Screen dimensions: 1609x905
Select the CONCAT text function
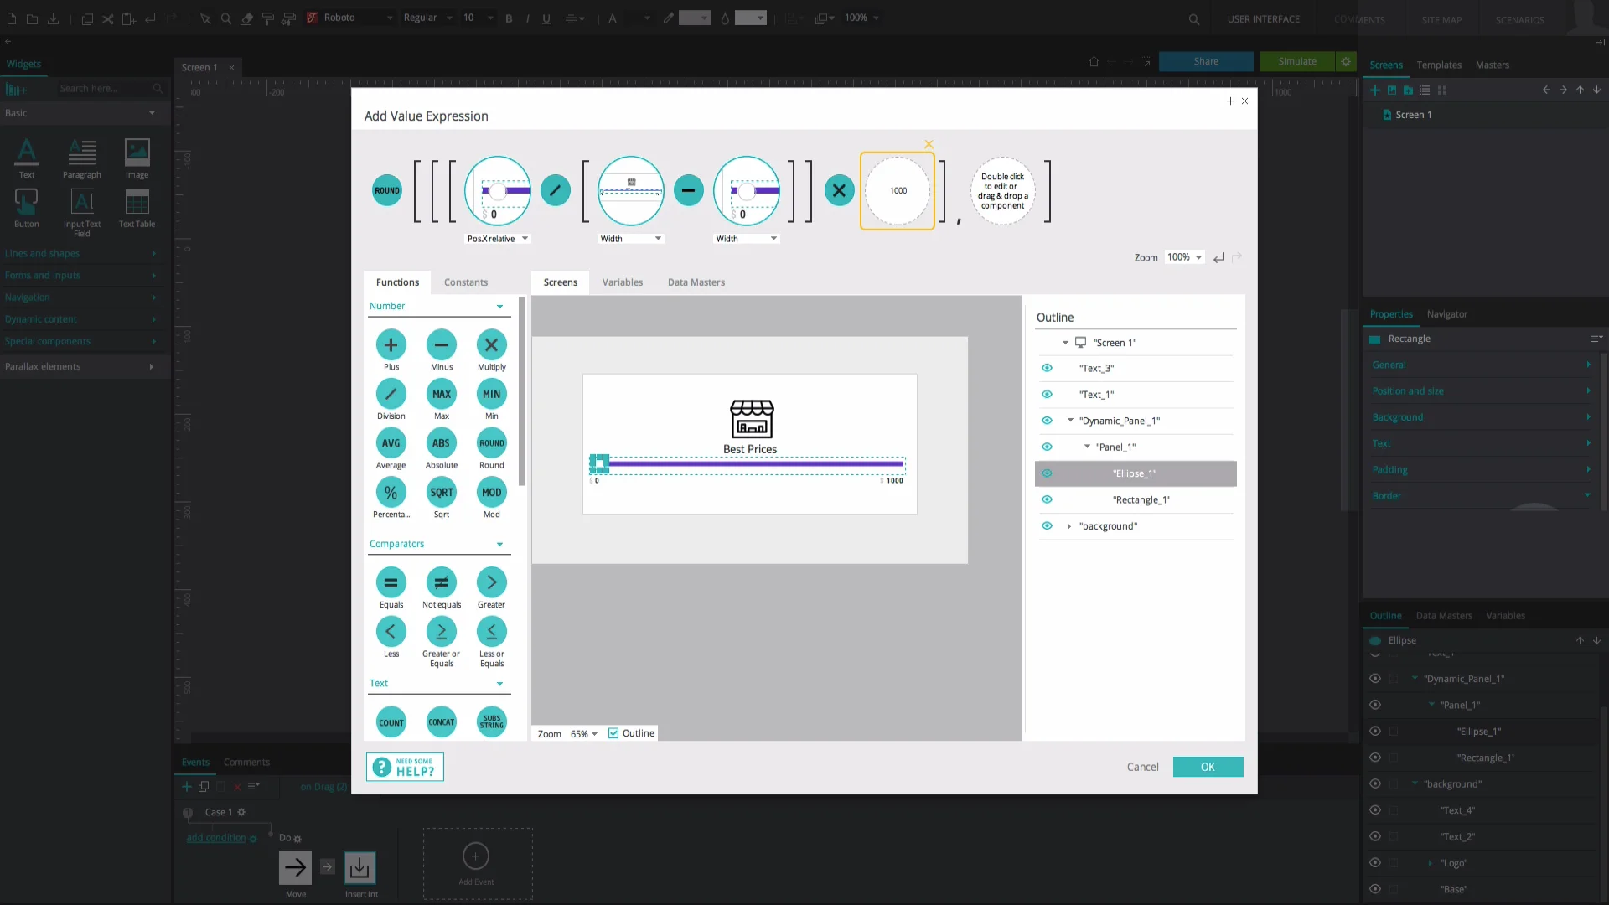[441, 721]
